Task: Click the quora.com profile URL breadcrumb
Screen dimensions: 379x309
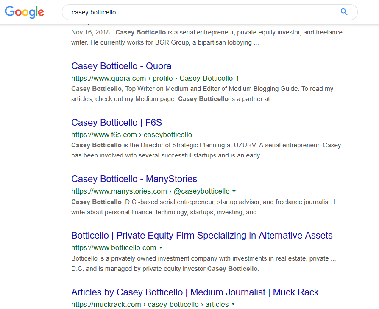Action: (x=155, y=78)
